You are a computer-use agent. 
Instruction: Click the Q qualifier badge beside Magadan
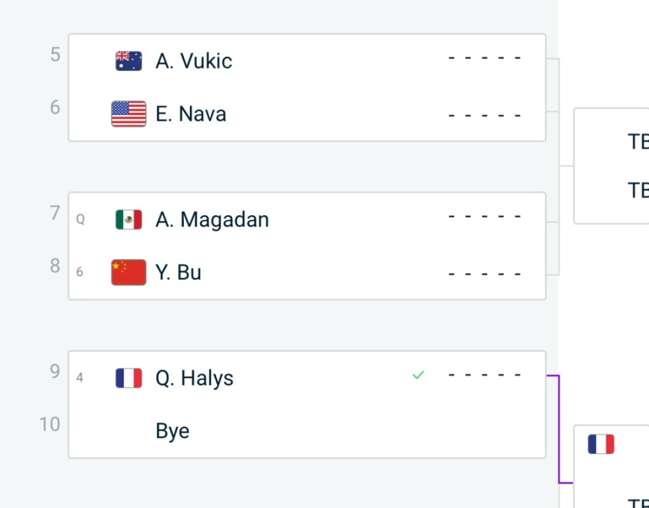(x=80, y=219)
